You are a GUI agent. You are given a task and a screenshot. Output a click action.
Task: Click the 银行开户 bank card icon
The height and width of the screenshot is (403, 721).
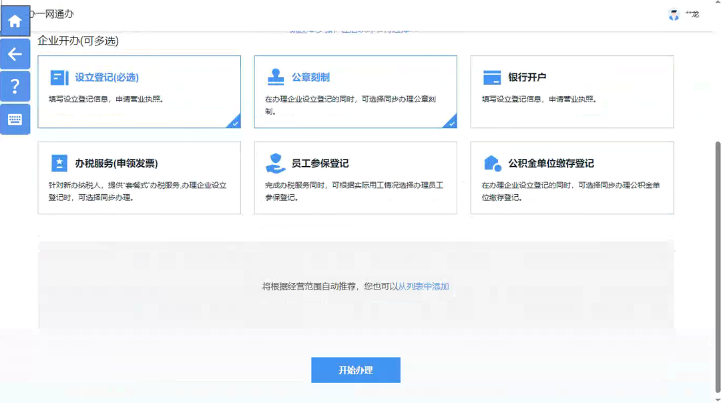[491, 77]
